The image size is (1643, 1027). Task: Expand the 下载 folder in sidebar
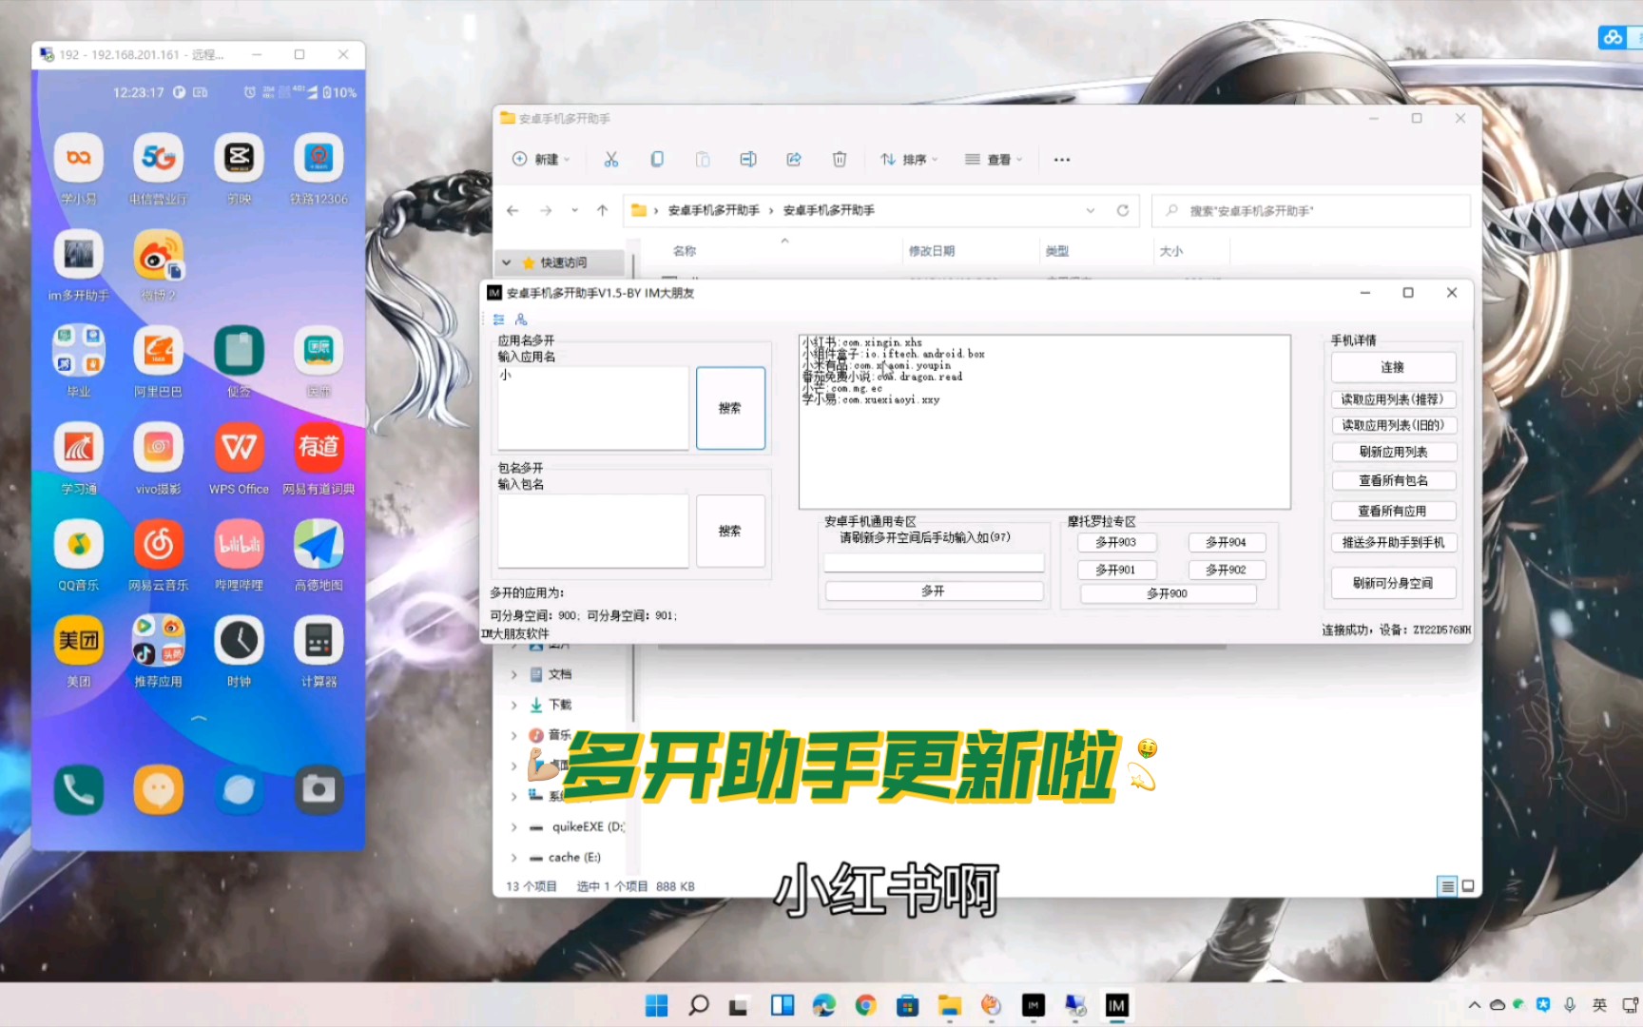[514, 705]
